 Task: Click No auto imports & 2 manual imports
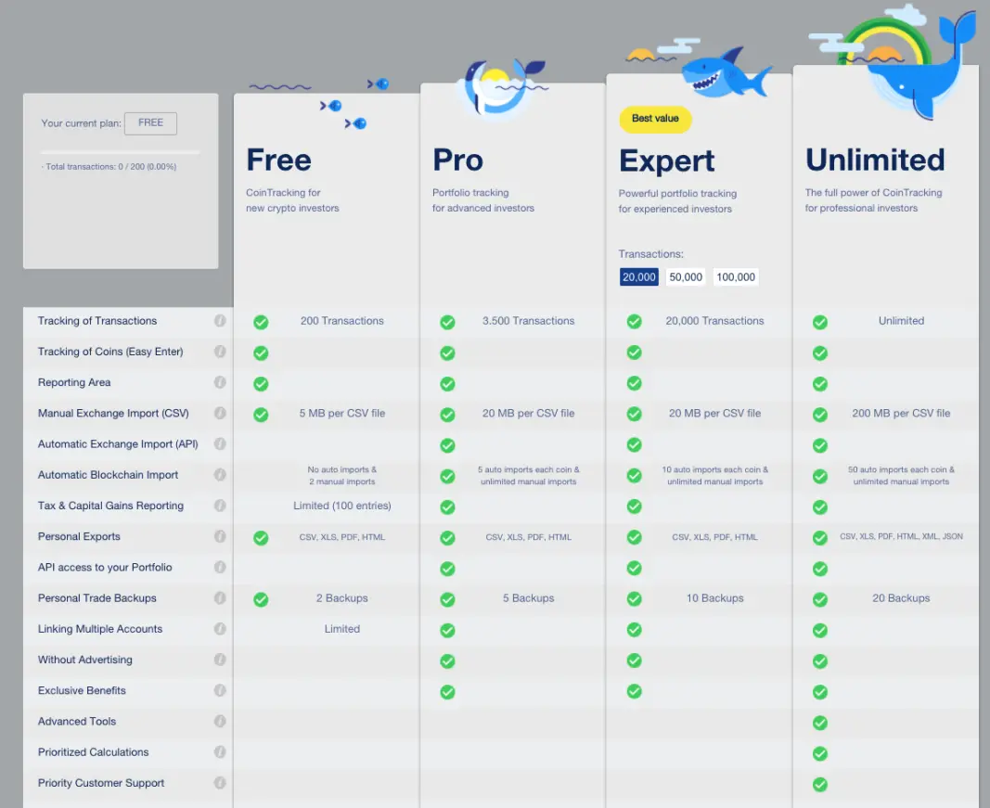click(x=342, y=475)
